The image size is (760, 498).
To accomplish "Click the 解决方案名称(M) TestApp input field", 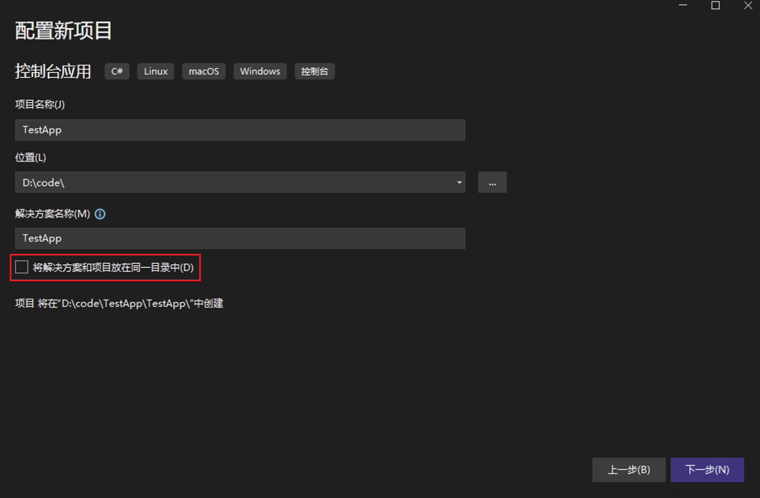I will coord(240,238).
